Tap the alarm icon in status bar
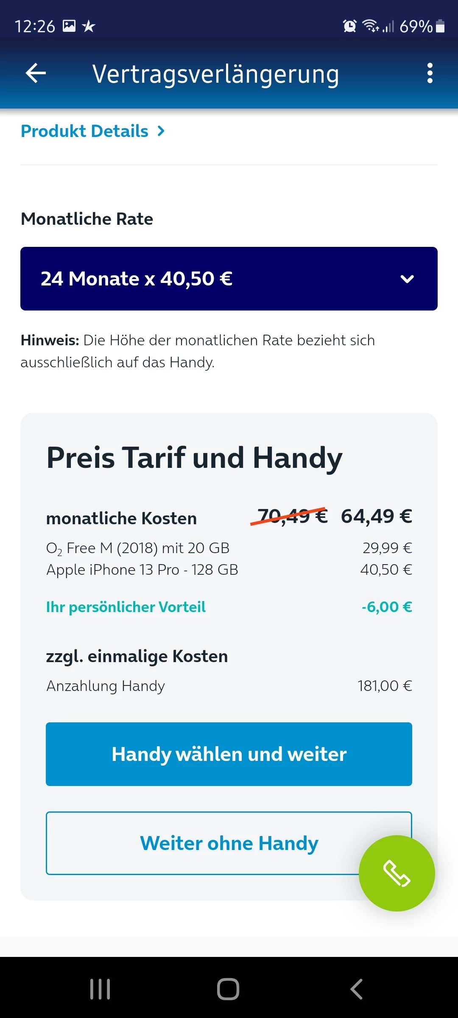The height and width of the screenshot is (1018, 458). pyautogui.click(x=349, y=26)
